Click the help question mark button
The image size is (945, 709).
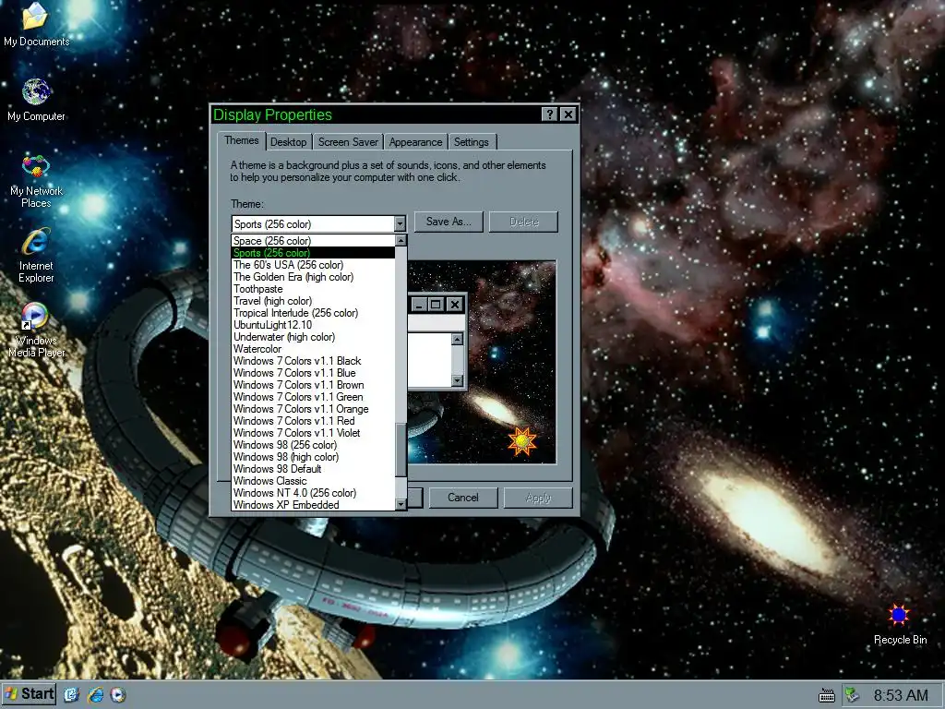tap(549, 114)
